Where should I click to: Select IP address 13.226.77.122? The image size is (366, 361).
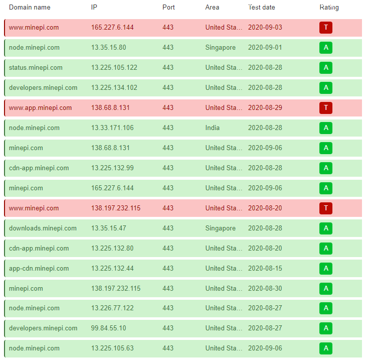pyautogui.click(x=112, y=308)
